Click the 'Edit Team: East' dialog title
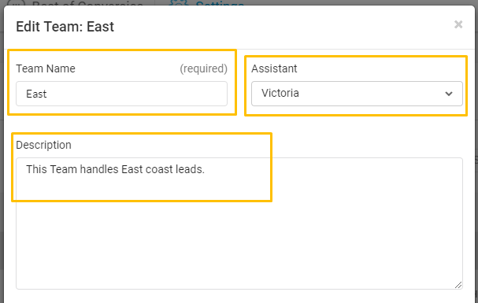This screenshot has width=478, height=303. [65, 27]
